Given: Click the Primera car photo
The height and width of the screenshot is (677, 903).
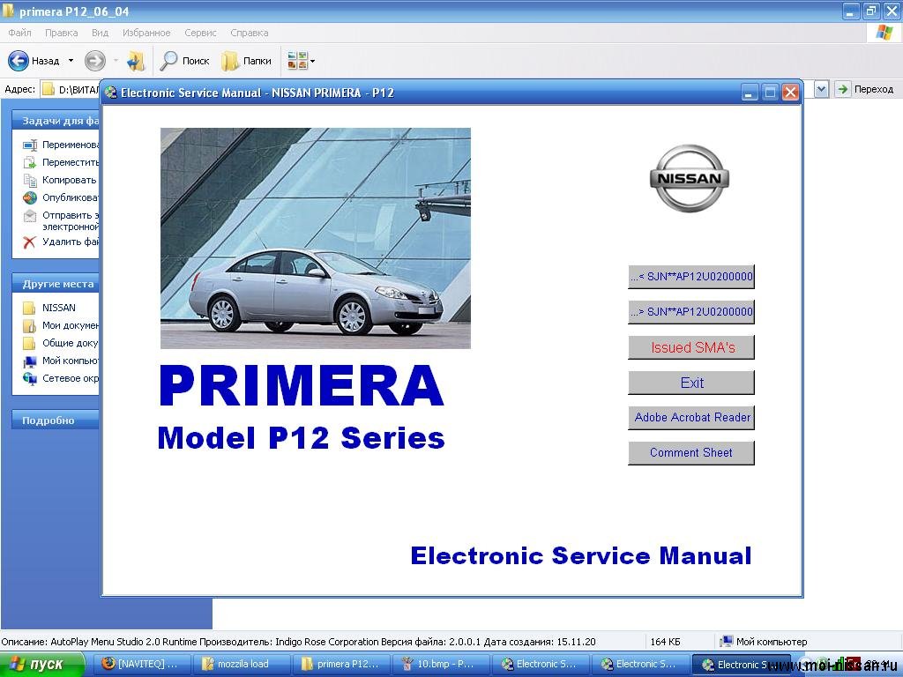Looking at the screenshot, I should [316, 238].
